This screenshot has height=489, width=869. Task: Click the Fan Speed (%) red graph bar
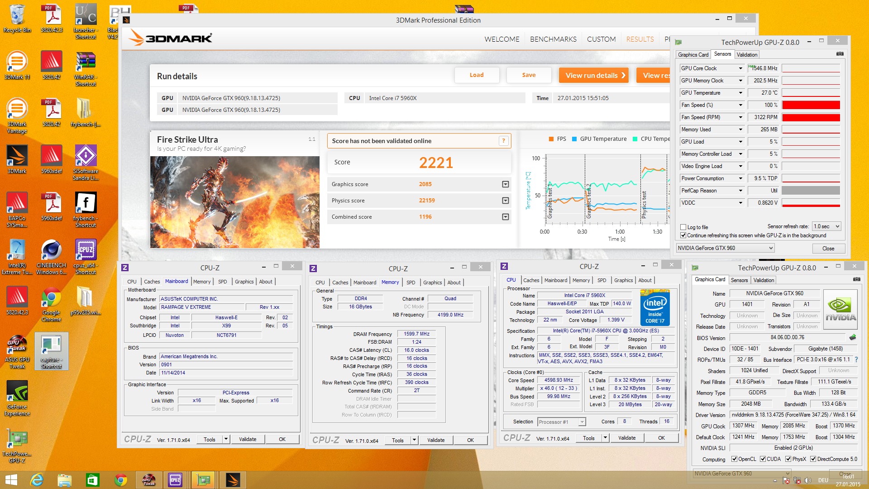pyautogui.click(x=811, y=105)
